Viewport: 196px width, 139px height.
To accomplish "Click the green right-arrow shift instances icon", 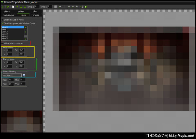I will [17, 7].
